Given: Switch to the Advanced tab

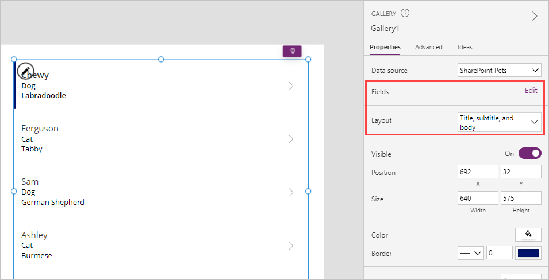Looking at the screenshot, I should pos(428,47).
